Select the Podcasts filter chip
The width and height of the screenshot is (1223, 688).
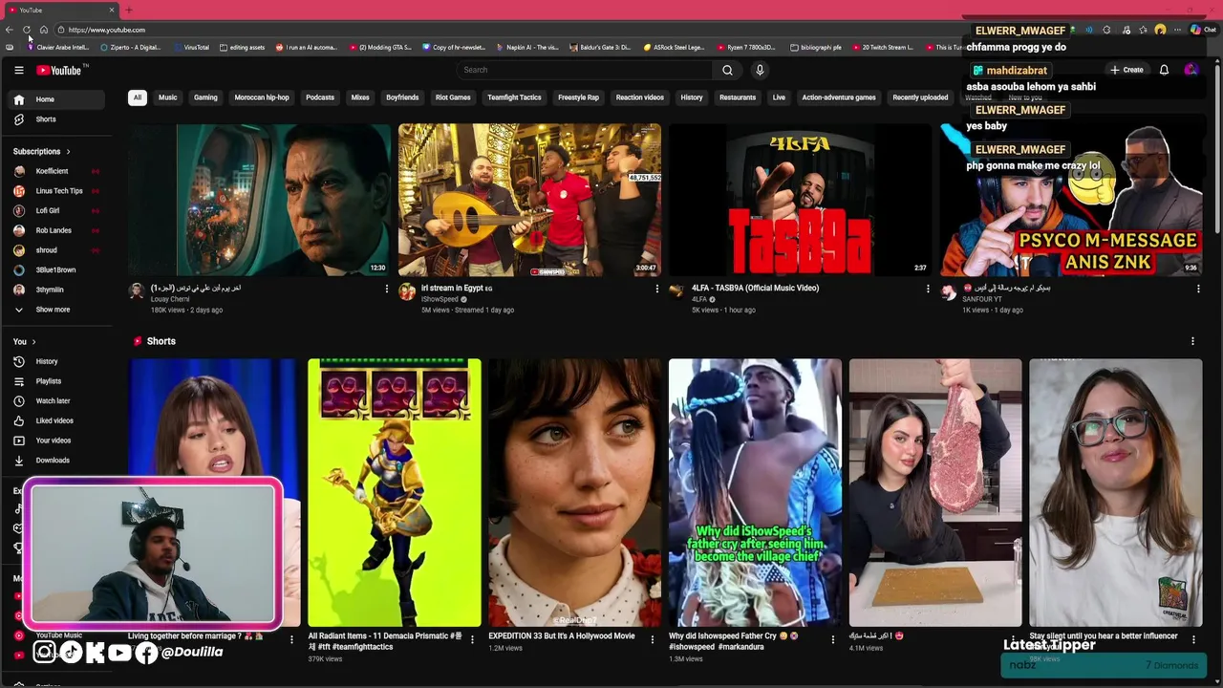[x=320, y=97]
